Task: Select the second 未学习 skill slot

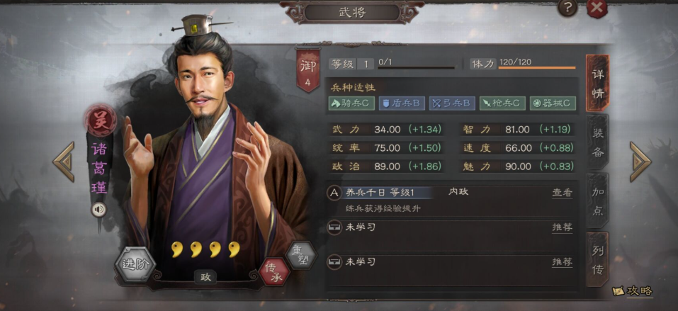Action: (x=451, y=262)
